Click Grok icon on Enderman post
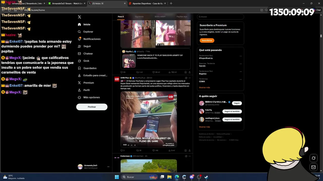Screen dimensions: 323x181 [x=186, y=156]
